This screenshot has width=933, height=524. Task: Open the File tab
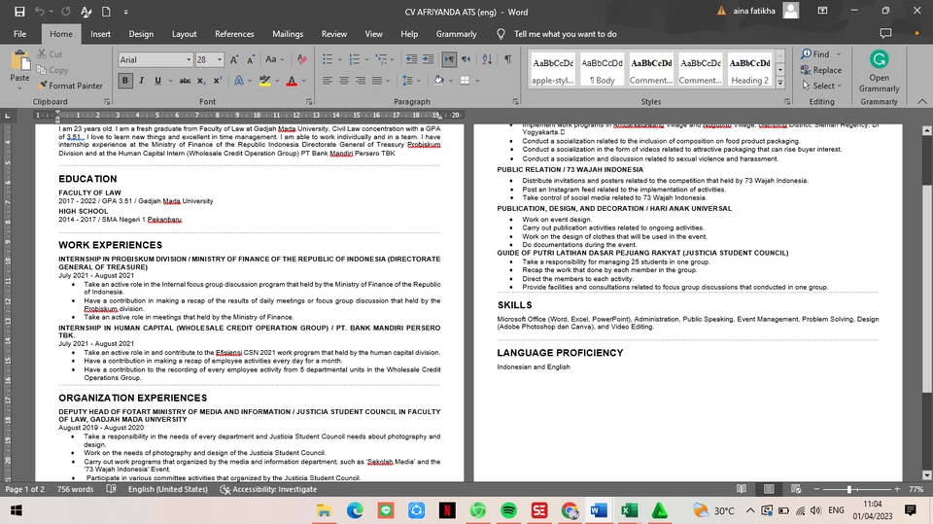tap(20, 34)
